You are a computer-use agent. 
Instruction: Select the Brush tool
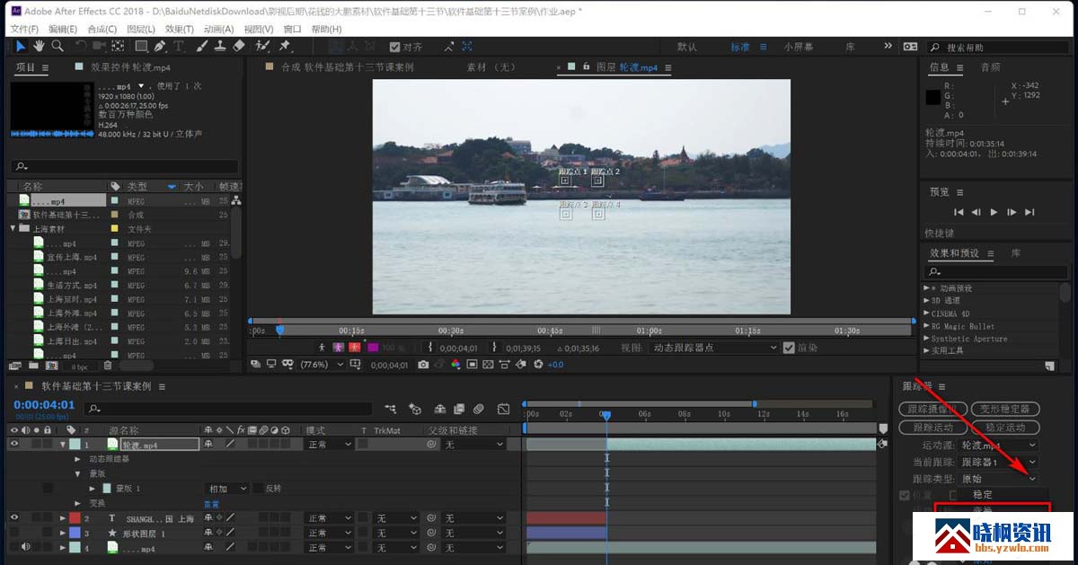[x=201, y=47]
